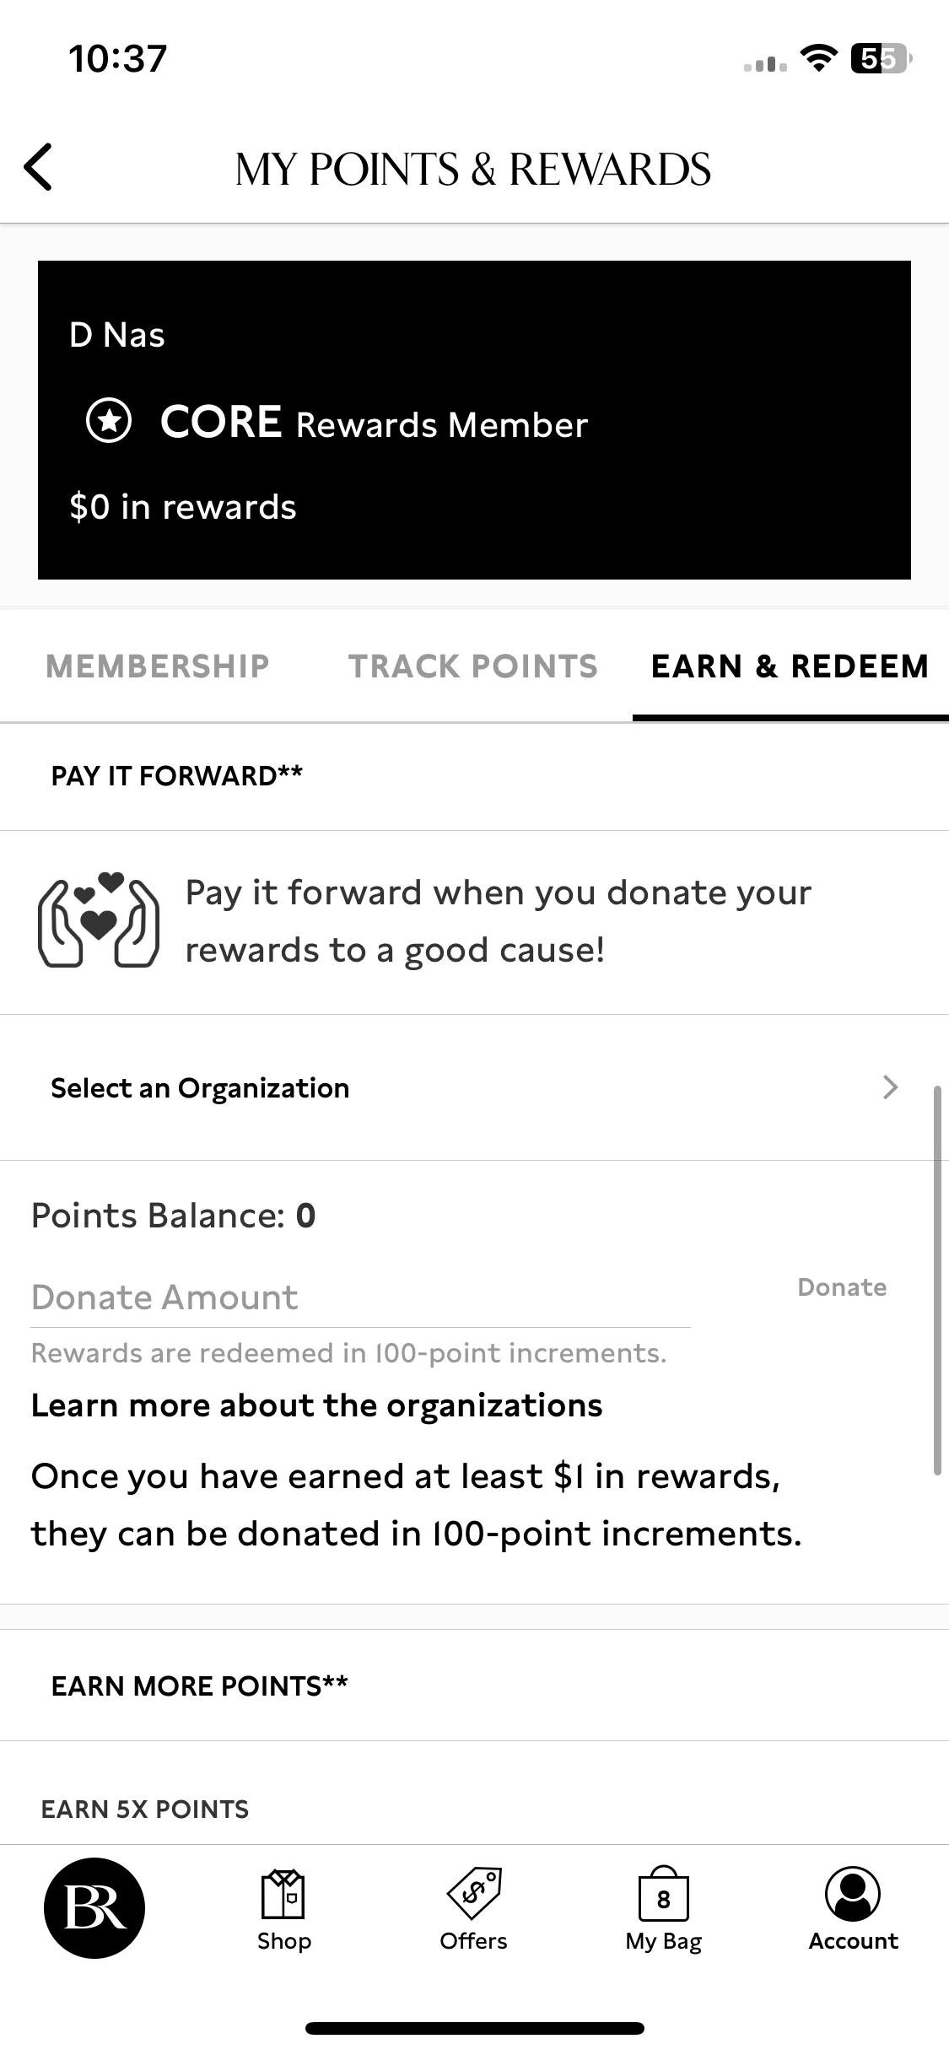Tap the donating hands hearts icon

tap(99, 920)
